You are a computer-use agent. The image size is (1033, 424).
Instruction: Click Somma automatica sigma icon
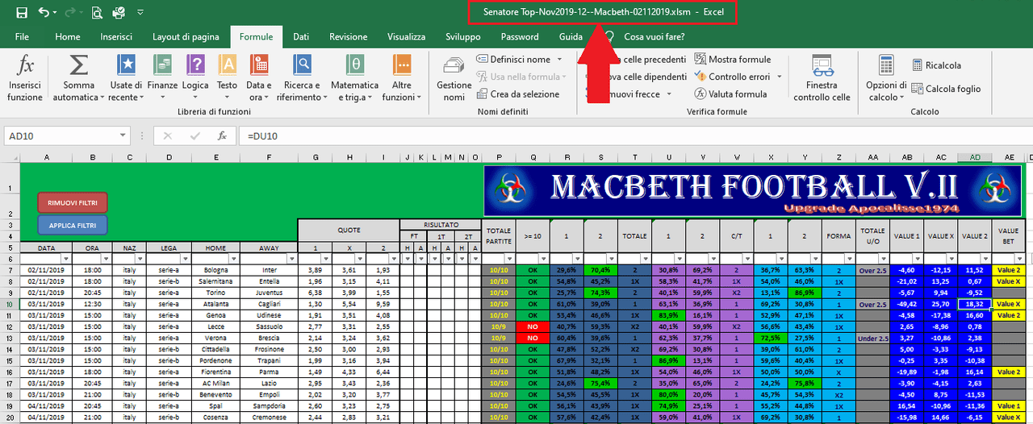point(78,64)
